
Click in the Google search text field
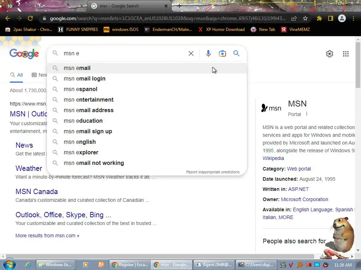[124, 53]
